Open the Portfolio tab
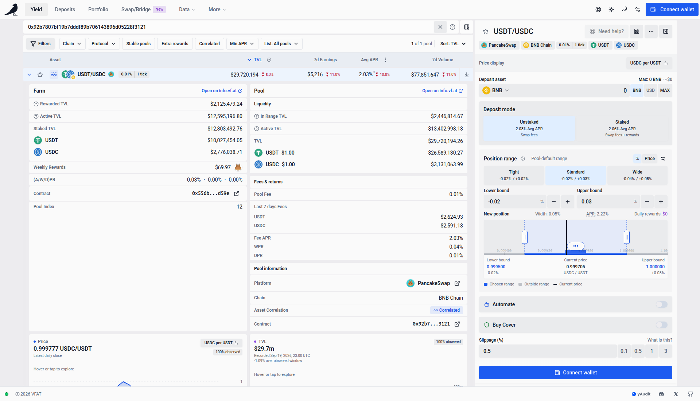This screenshot has height=401, width=700. [98, 9]
